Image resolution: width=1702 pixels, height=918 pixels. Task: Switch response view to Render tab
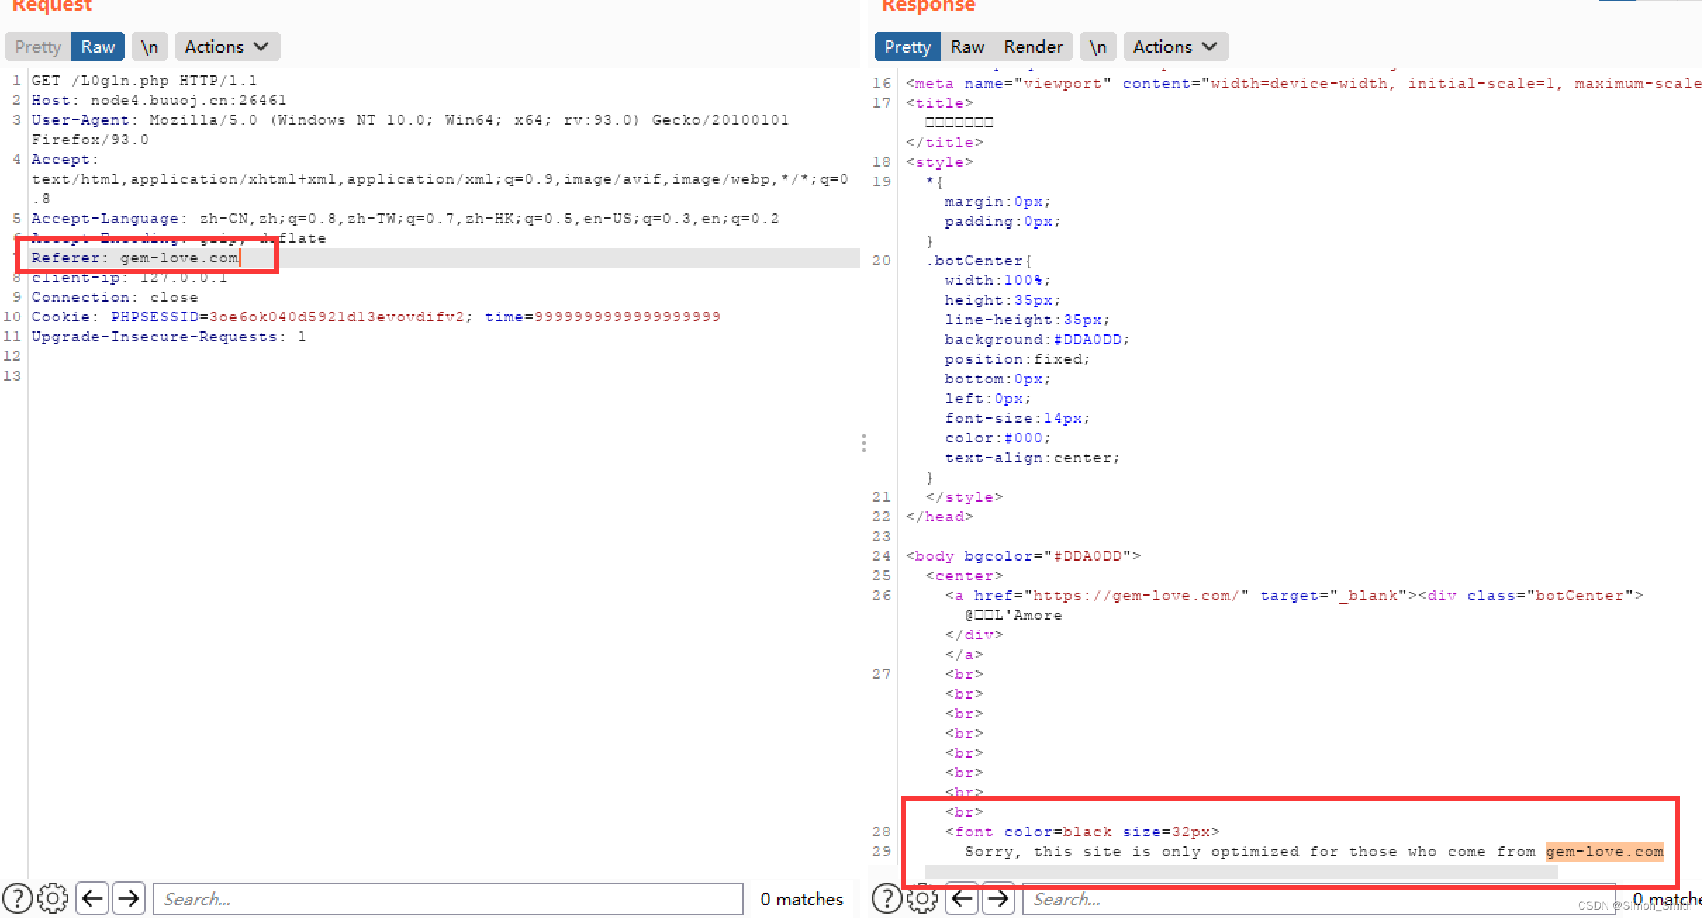coord(1033,47)
